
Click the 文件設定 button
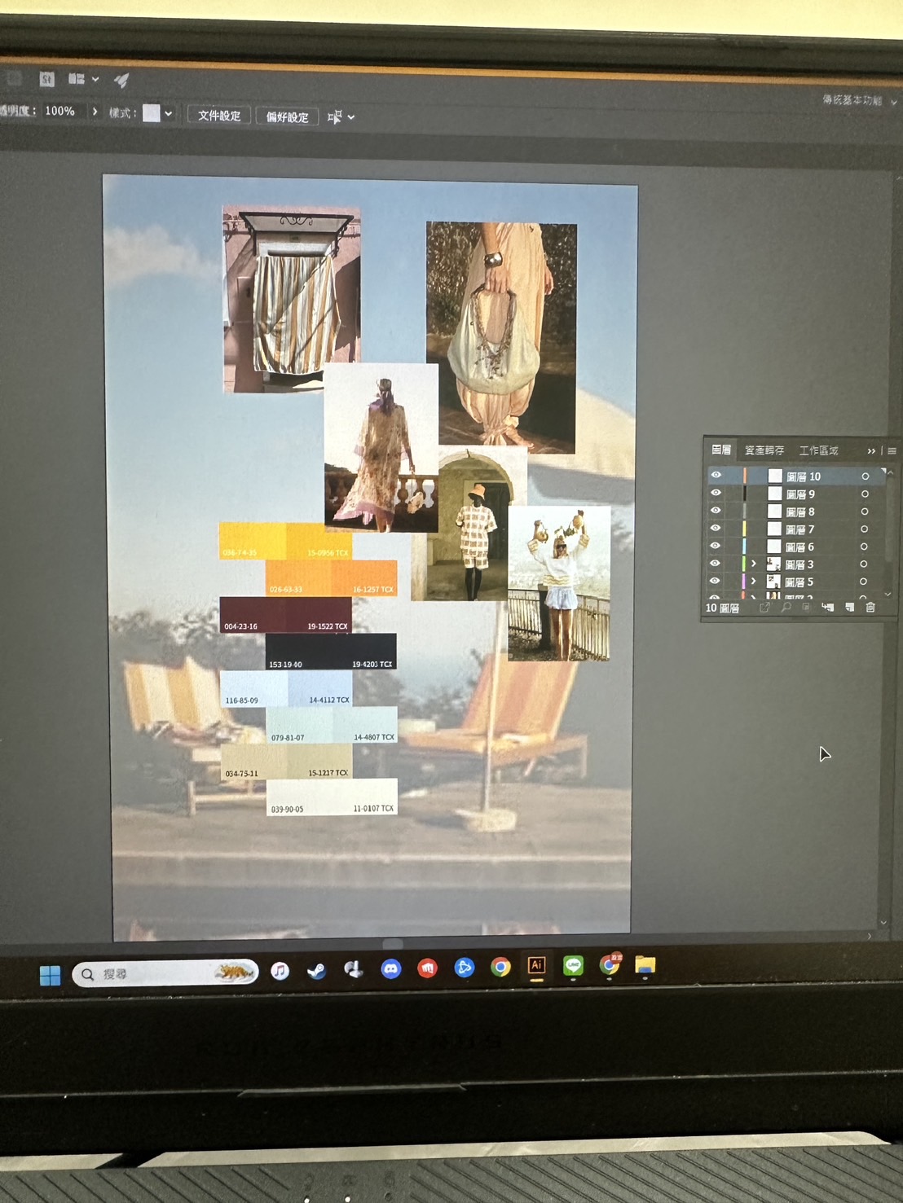coord(219,116)
